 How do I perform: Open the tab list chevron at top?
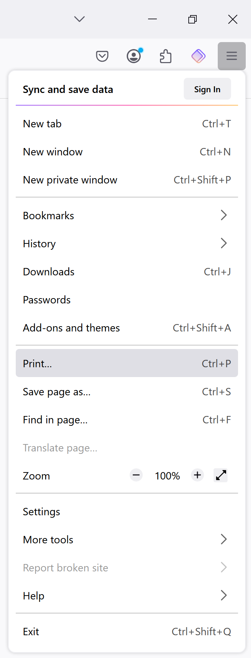[79, 19]
